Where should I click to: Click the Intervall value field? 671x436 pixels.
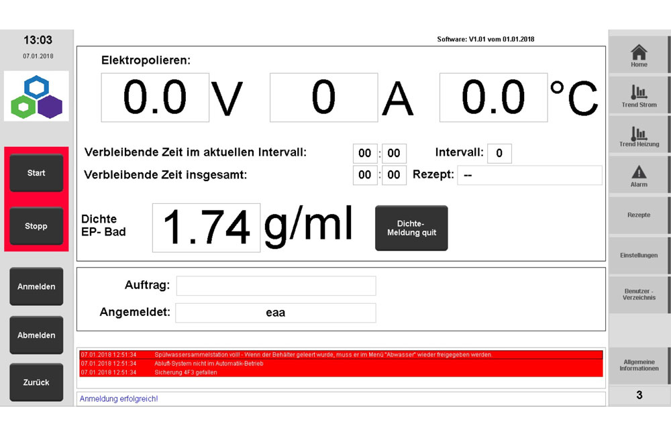pyautogui.click(x=499, y=153)
